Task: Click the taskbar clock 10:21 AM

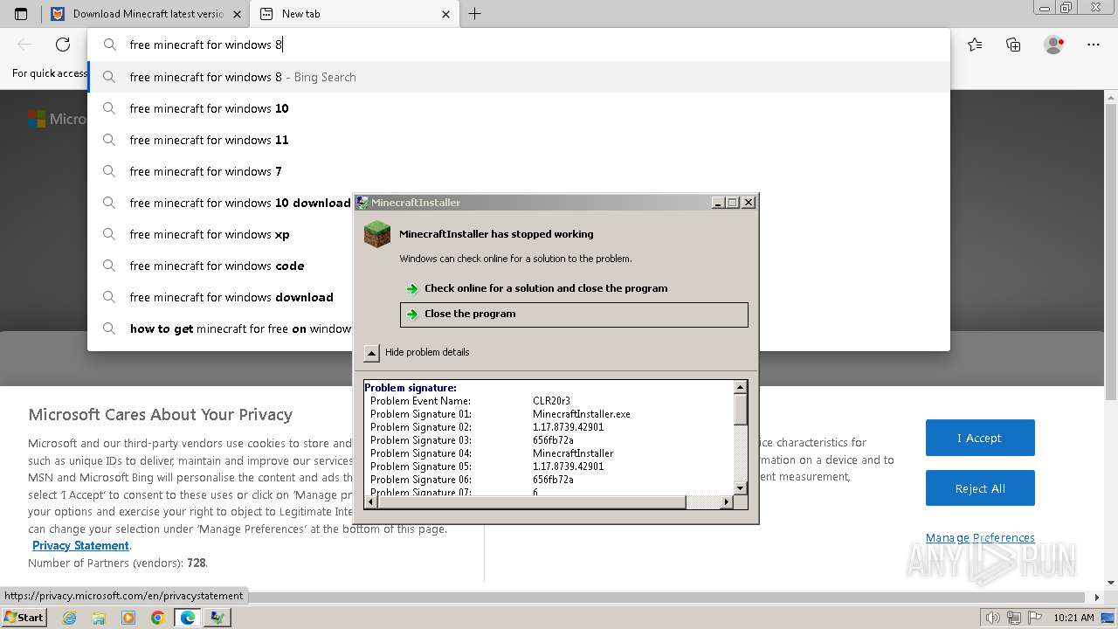Action: pos(1073,618)
